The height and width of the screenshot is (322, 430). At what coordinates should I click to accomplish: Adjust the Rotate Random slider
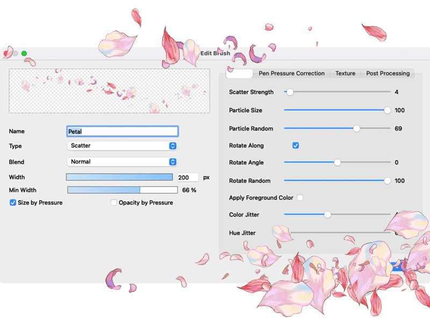click(x=386, y=181)
